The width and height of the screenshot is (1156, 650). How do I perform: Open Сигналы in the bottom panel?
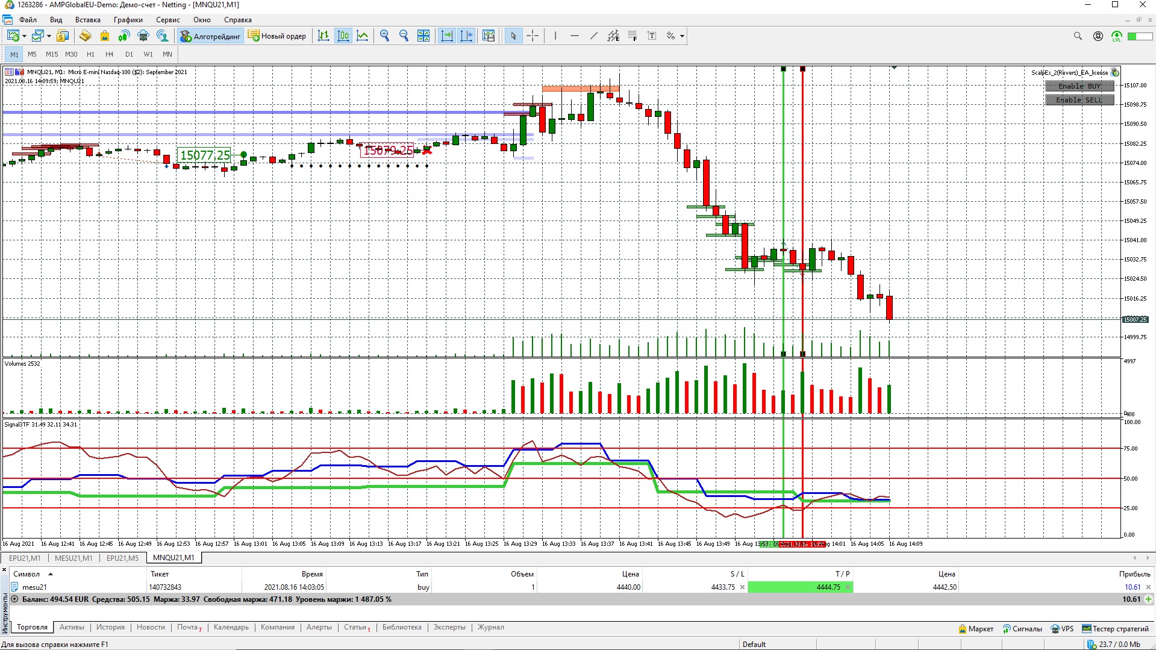[1022, 629]
